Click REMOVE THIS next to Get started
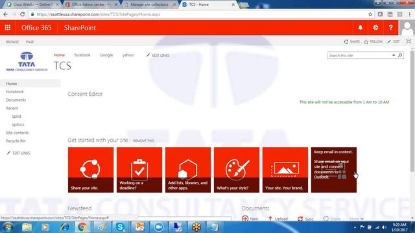The height and width of the screenshot is (233, 415). tap(143, 140)
